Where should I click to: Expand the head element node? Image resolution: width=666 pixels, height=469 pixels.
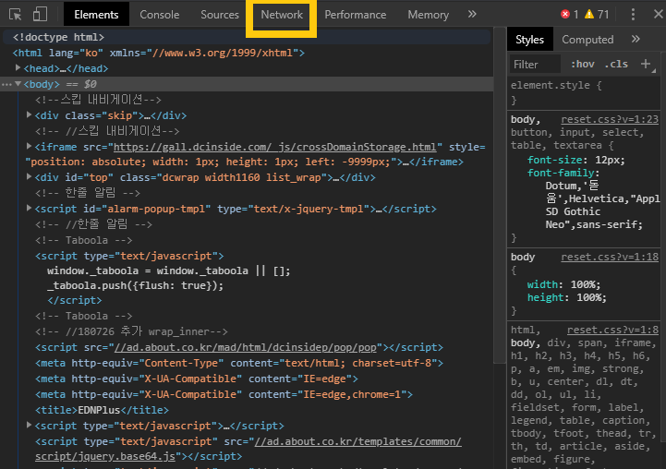(x=18, y=68)
